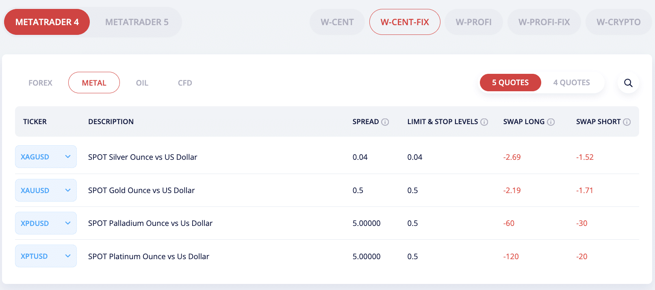Click XAGUSD swap short value -1.52
Viewport: 655px width, 290px height.
pos(585,157)
